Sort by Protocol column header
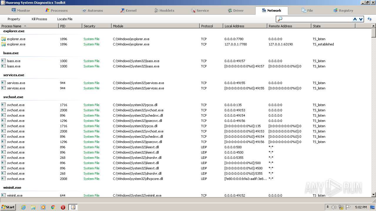Image resolution: width=376 pixels, height=211 pixels. coord(211,26)
